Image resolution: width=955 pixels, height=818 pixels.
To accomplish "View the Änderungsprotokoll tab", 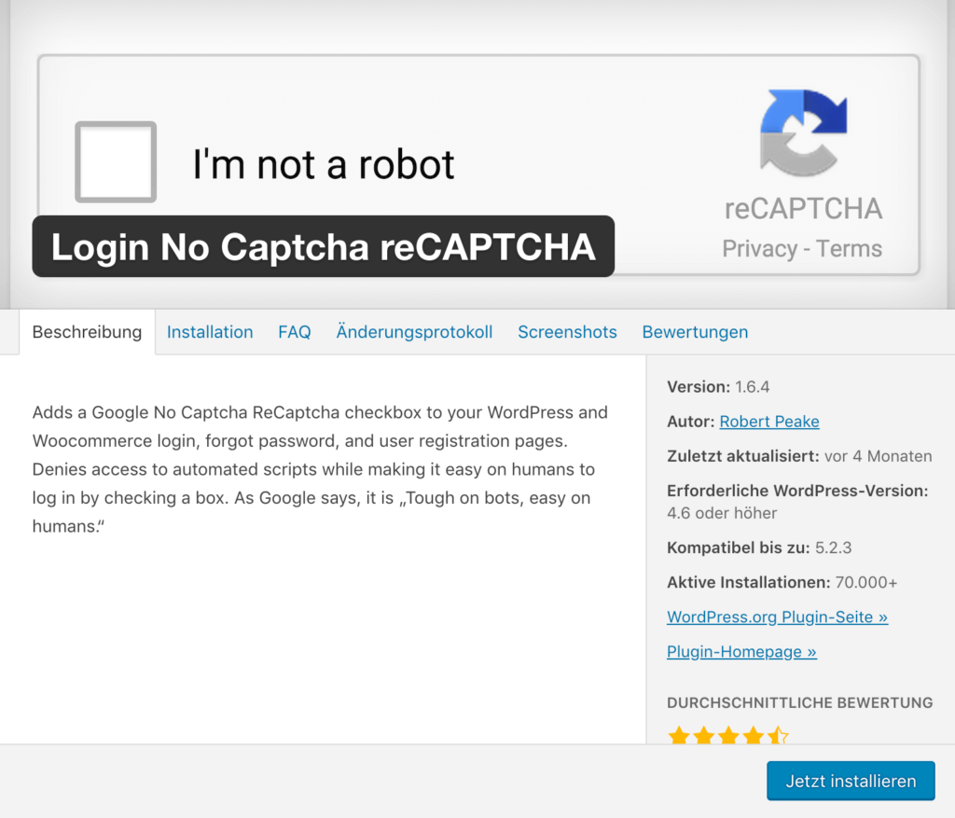I will (x=414, y=332).
